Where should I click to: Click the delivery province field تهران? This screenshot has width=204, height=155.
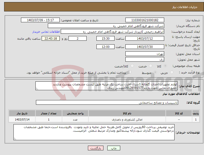(x=145, y=54)
